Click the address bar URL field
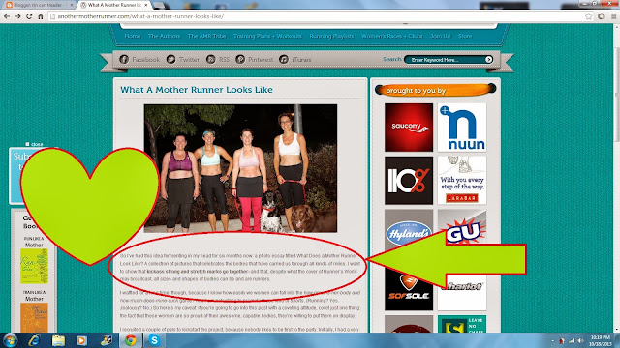620x348 pixels. click(x=317, y=16)
